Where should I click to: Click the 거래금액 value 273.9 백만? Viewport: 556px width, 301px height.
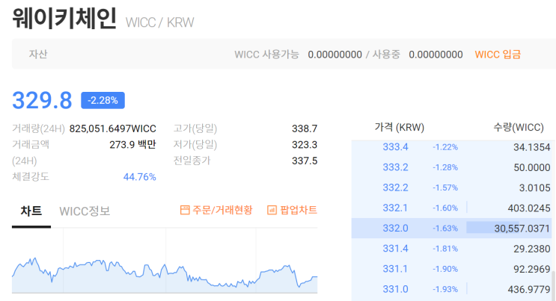click(x=132, y=144)
